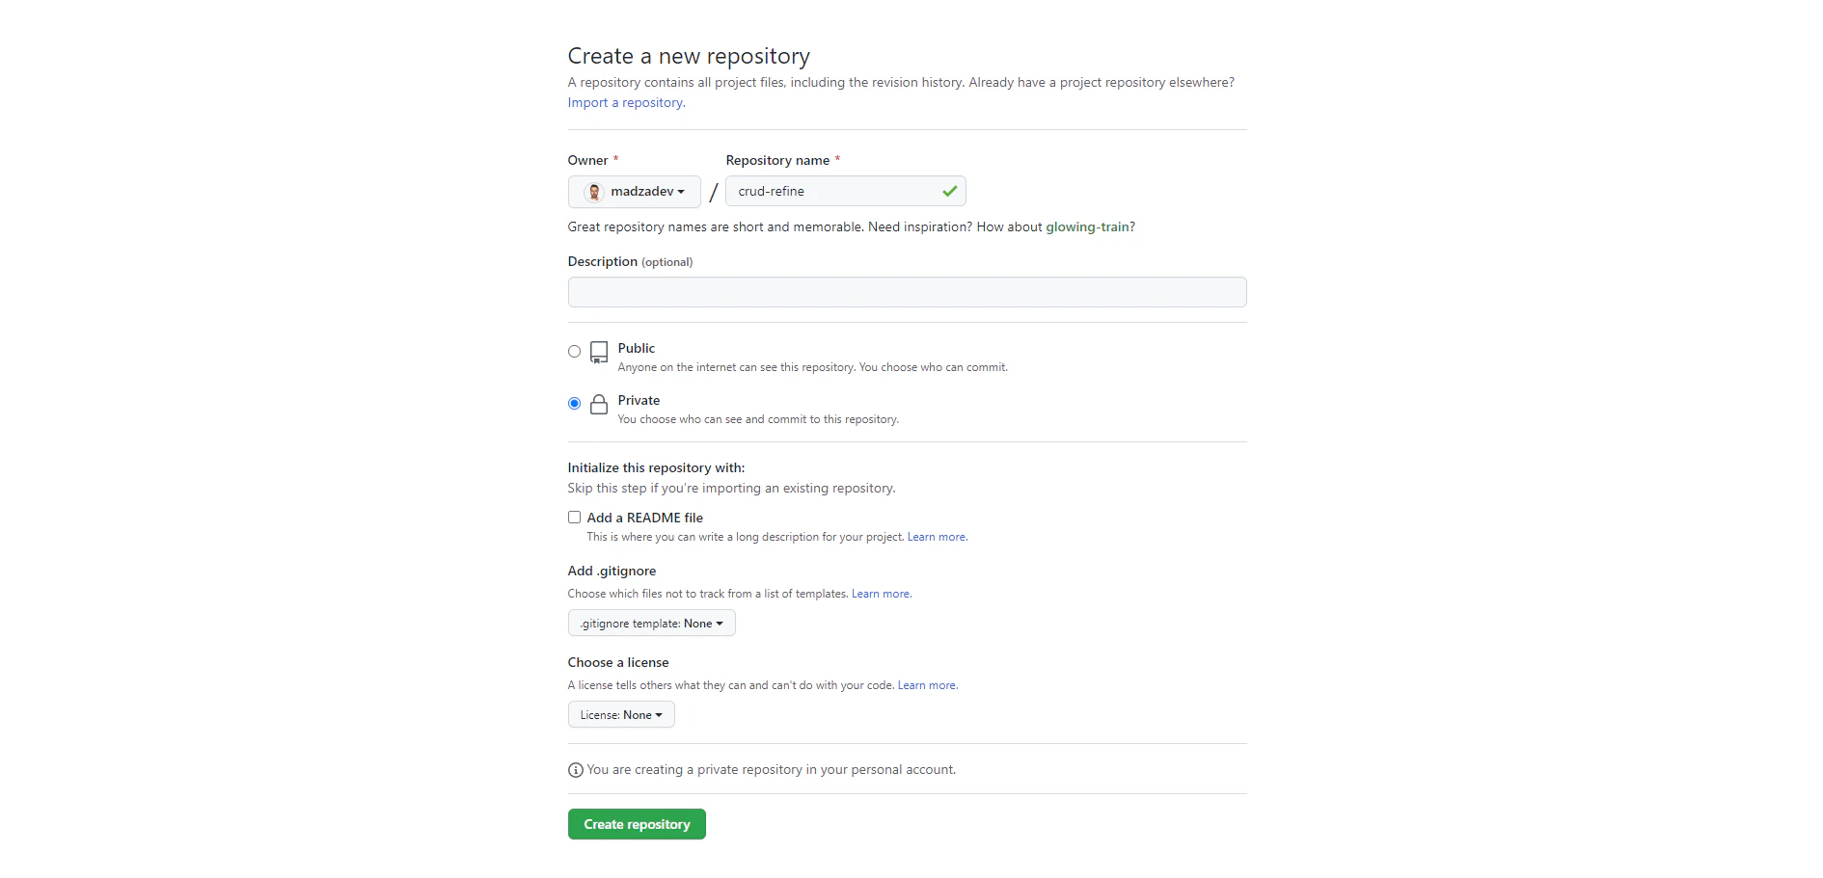Click the dropdown caret on the owner selector
Screen dimensions: 1823x878
(682, 192)
